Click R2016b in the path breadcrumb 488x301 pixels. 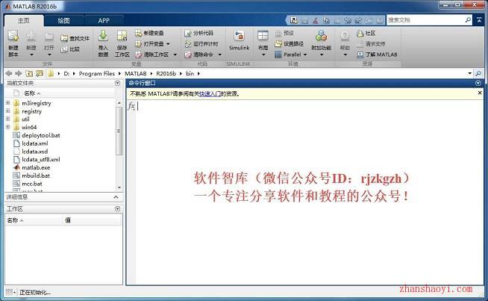(166, 73)
